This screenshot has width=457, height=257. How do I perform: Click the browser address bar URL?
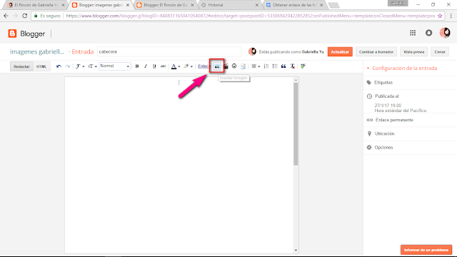click(251, 16)
